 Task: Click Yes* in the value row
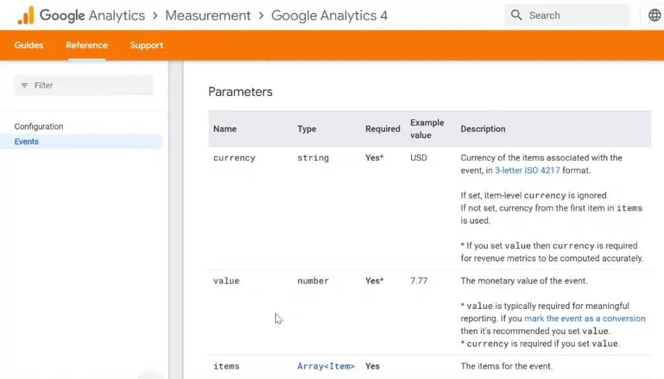coord(374,280)
